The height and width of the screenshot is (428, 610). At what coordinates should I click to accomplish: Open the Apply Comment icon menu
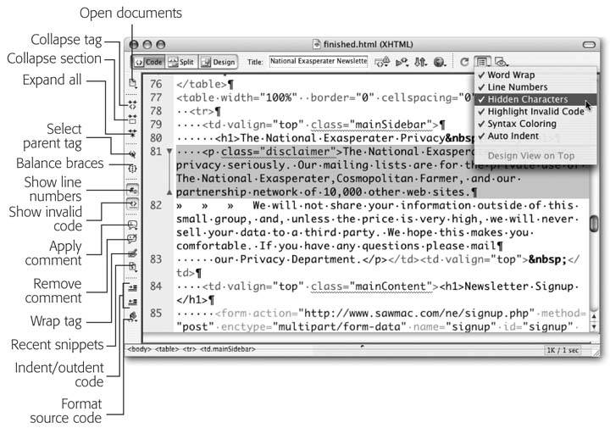point(133,225)
